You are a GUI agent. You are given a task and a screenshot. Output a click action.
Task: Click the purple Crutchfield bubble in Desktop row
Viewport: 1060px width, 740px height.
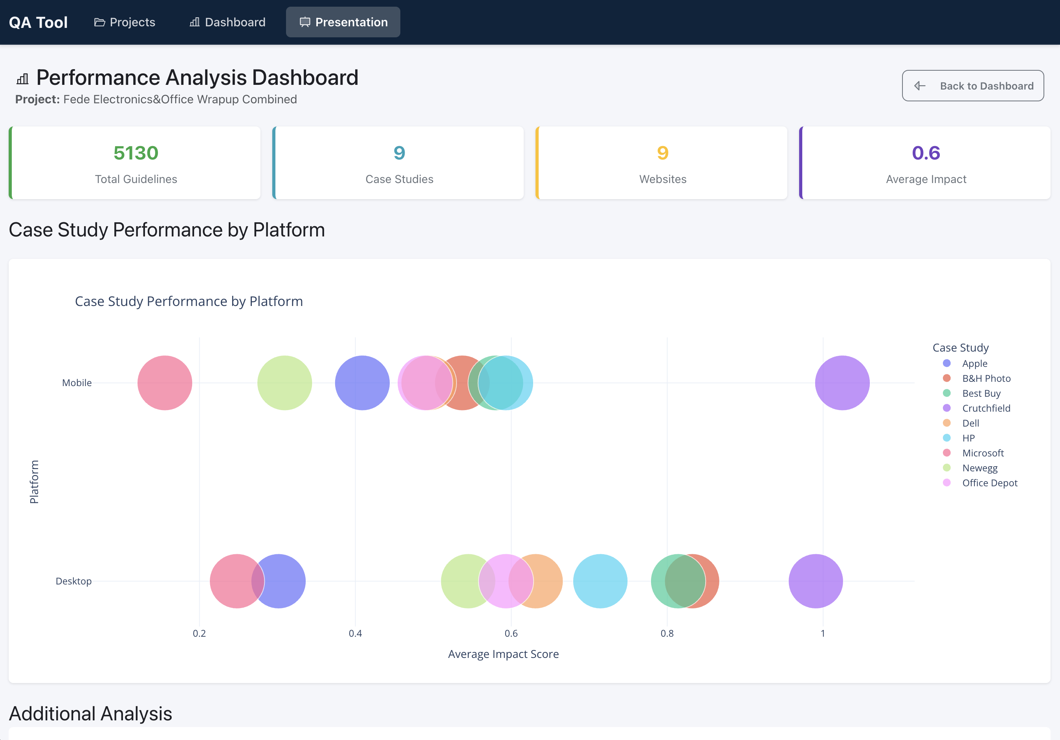[x=816, y=581]
